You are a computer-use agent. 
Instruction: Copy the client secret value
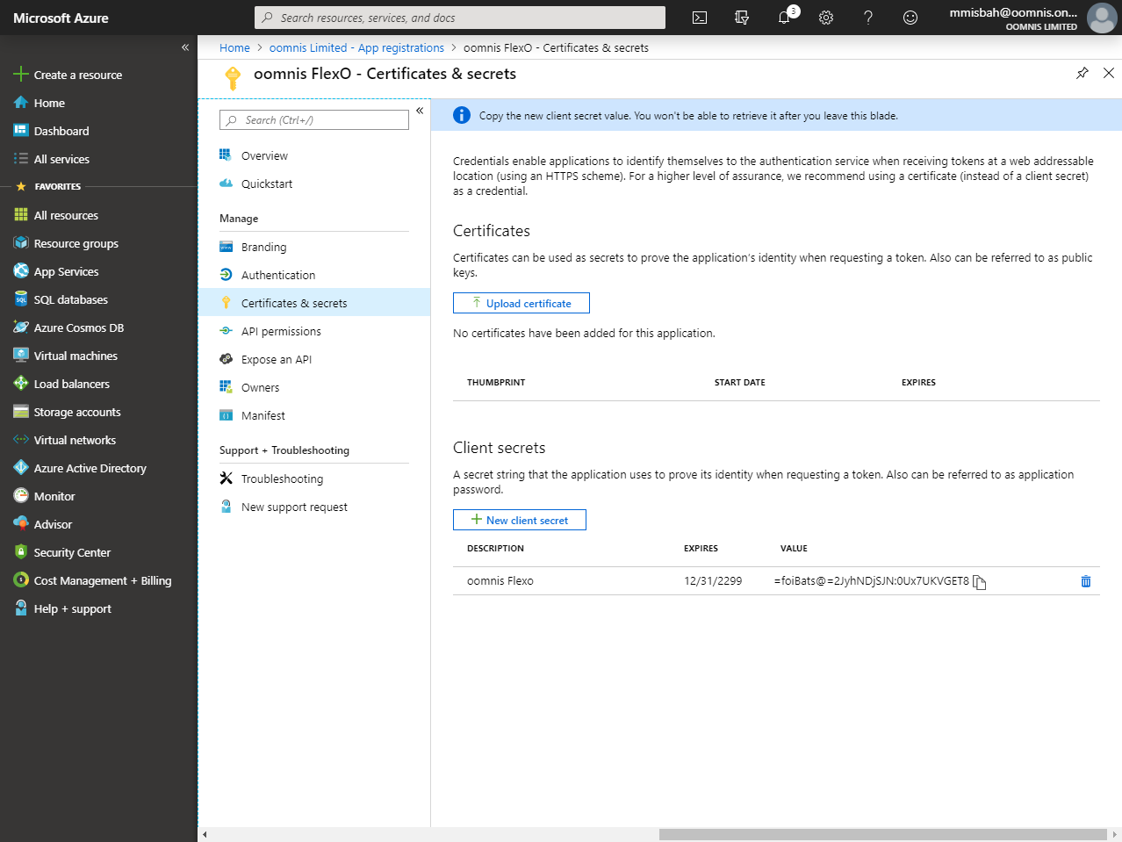(980, 582)
